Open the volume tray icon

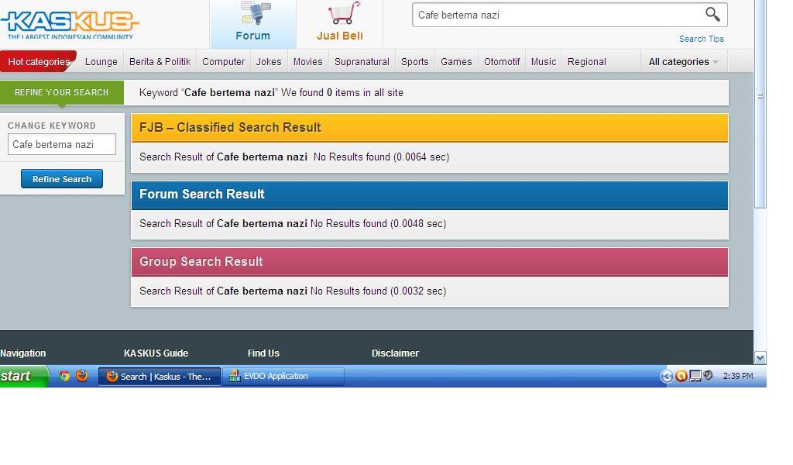coord(708,375)
